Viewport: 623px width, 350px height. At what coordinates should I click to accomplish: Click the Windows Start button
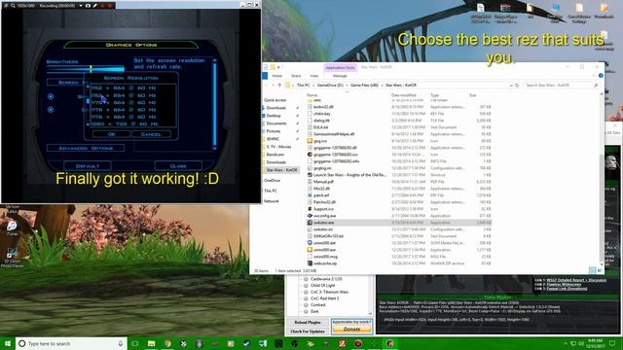[x=8, y=343]
